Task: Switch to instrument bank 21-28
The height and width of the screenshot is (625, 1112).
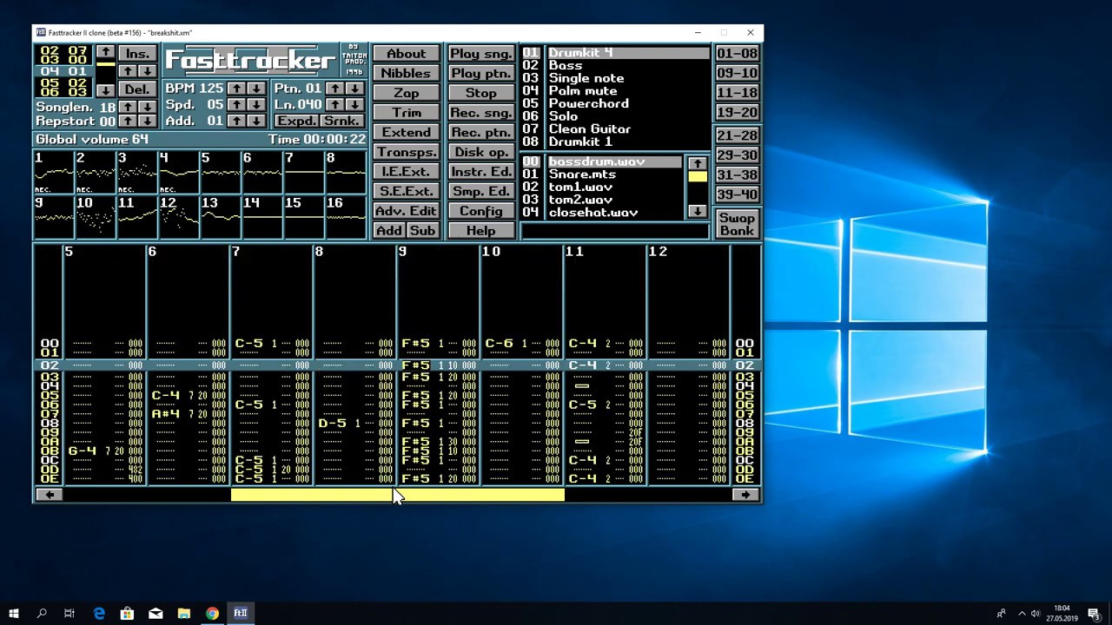Action: pyautogui.click(x=737, y=135)
